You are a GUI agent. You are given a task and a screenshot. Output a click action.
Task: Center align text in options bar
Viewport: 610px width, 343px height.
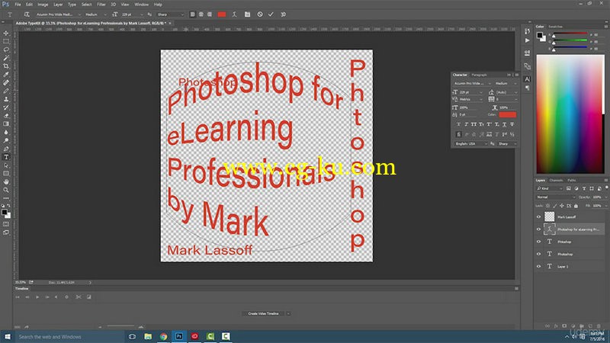coord(201,14)
